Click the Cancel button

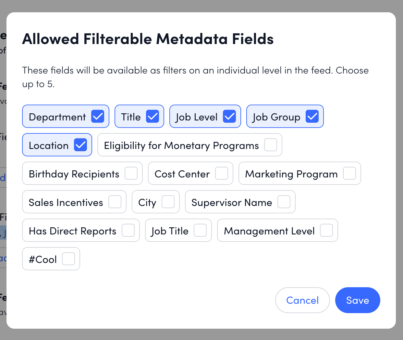click(302, 300)
